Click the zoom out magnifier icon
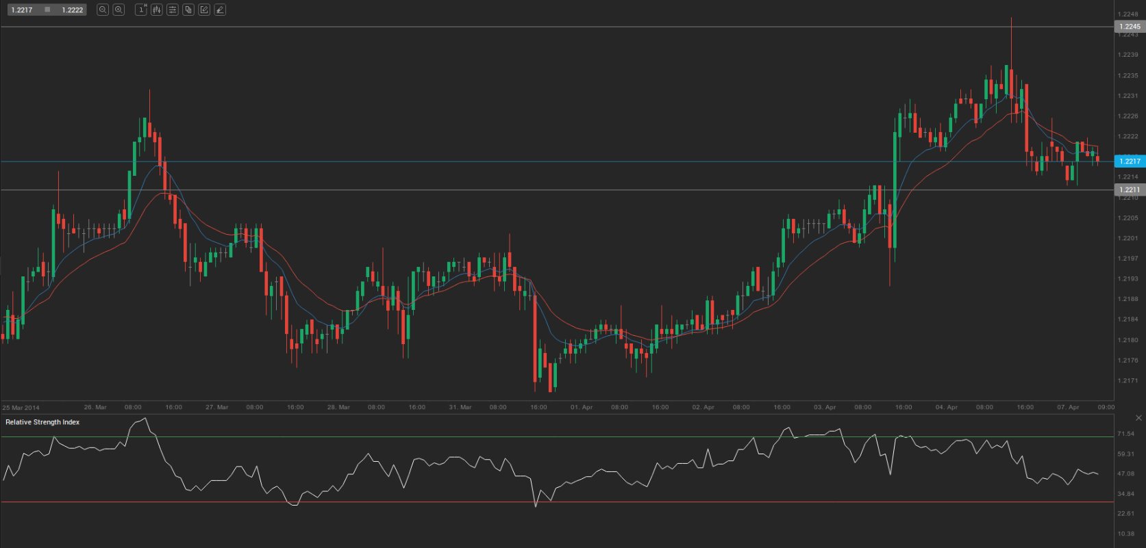Image resolution: width=1146 pixels, height=548 pixels. (103, 10)
